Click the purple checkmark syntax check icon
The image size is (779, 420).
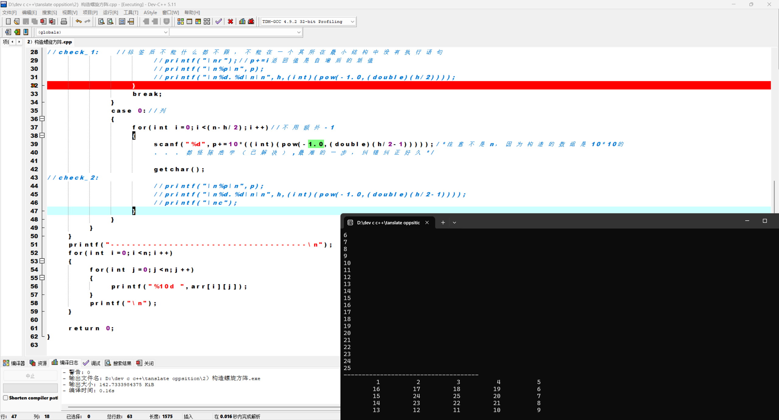[x=218, y=21]
